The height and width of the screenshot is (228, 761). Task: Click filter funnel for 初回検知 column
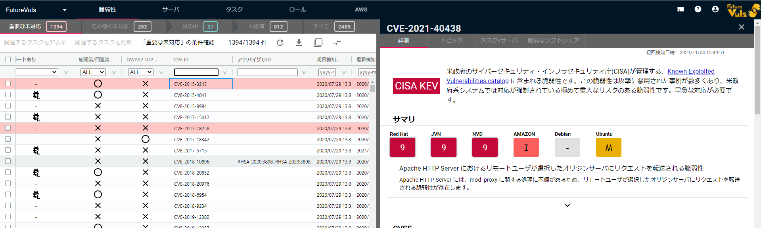(x=344, y=72)
